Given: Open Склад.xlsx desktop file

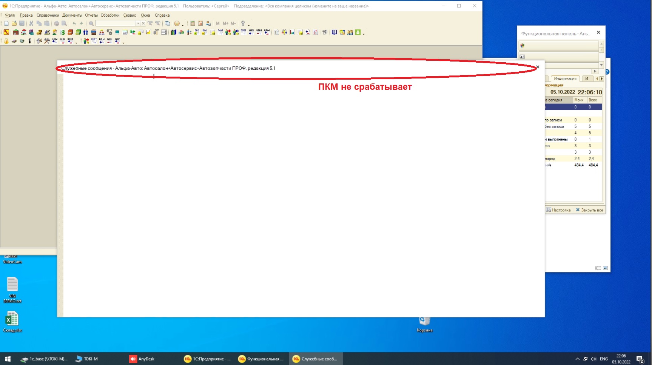Looking at the screenshot, I should 12,322.
